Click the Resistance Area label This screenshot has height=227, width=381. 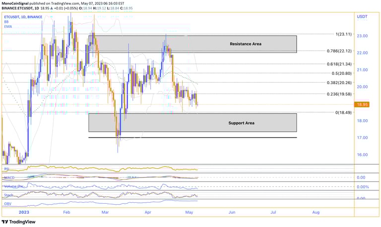point(246,44)
